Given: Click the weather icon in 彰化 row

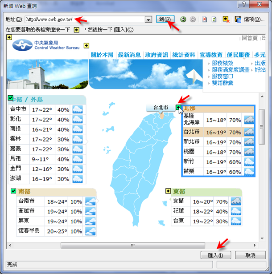Looking at the screenshot, I should [78, 120].
